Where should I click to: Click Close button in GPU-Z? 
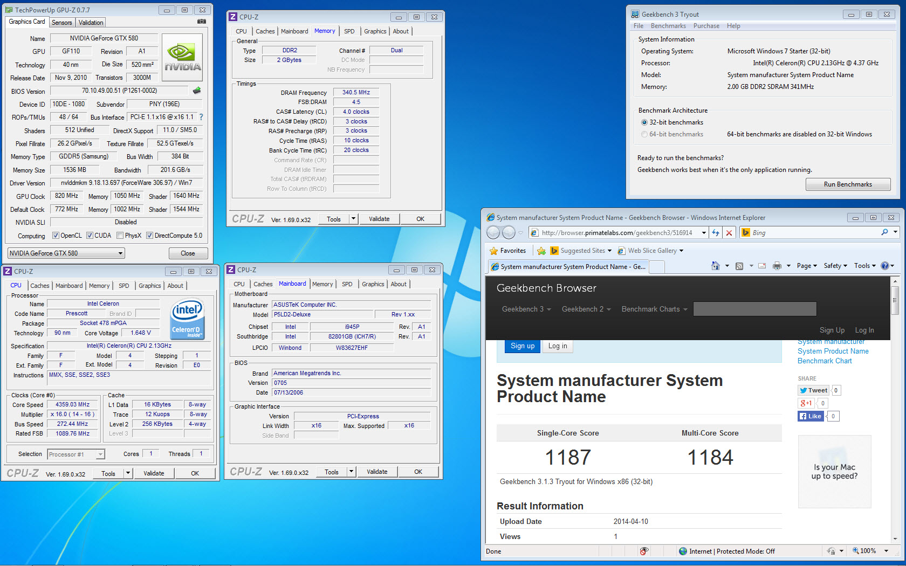point(188,253)
